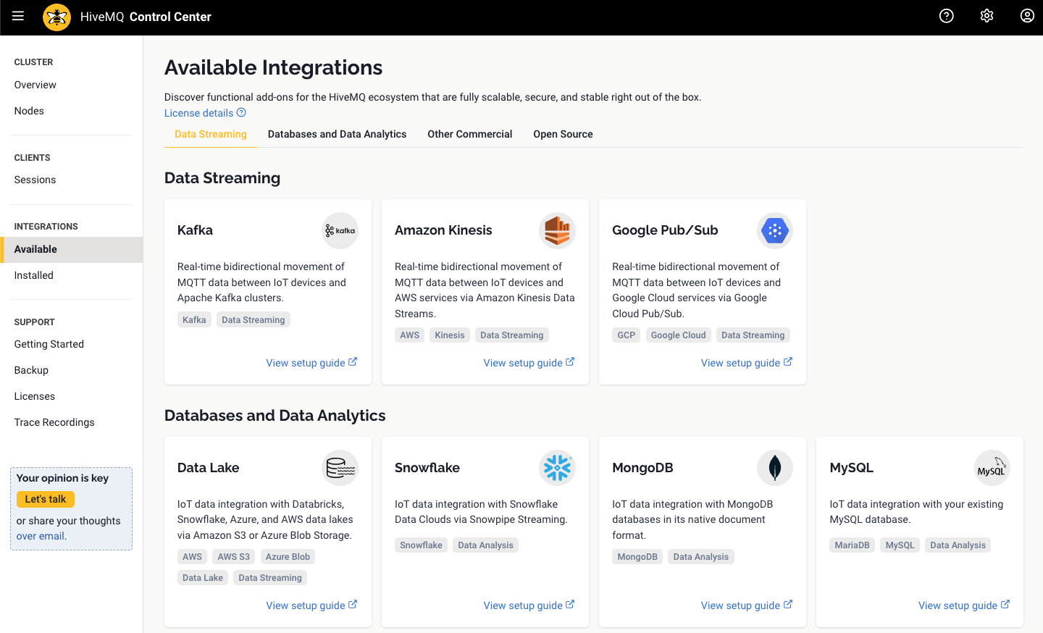The height and width of the screenshot is (633, 1043).
Task: Switch to the Other Commercial tab
Action: tap(470, 134)
